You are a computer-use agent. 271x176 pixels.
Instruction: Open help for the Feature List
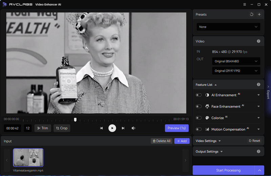pos(258,84)
